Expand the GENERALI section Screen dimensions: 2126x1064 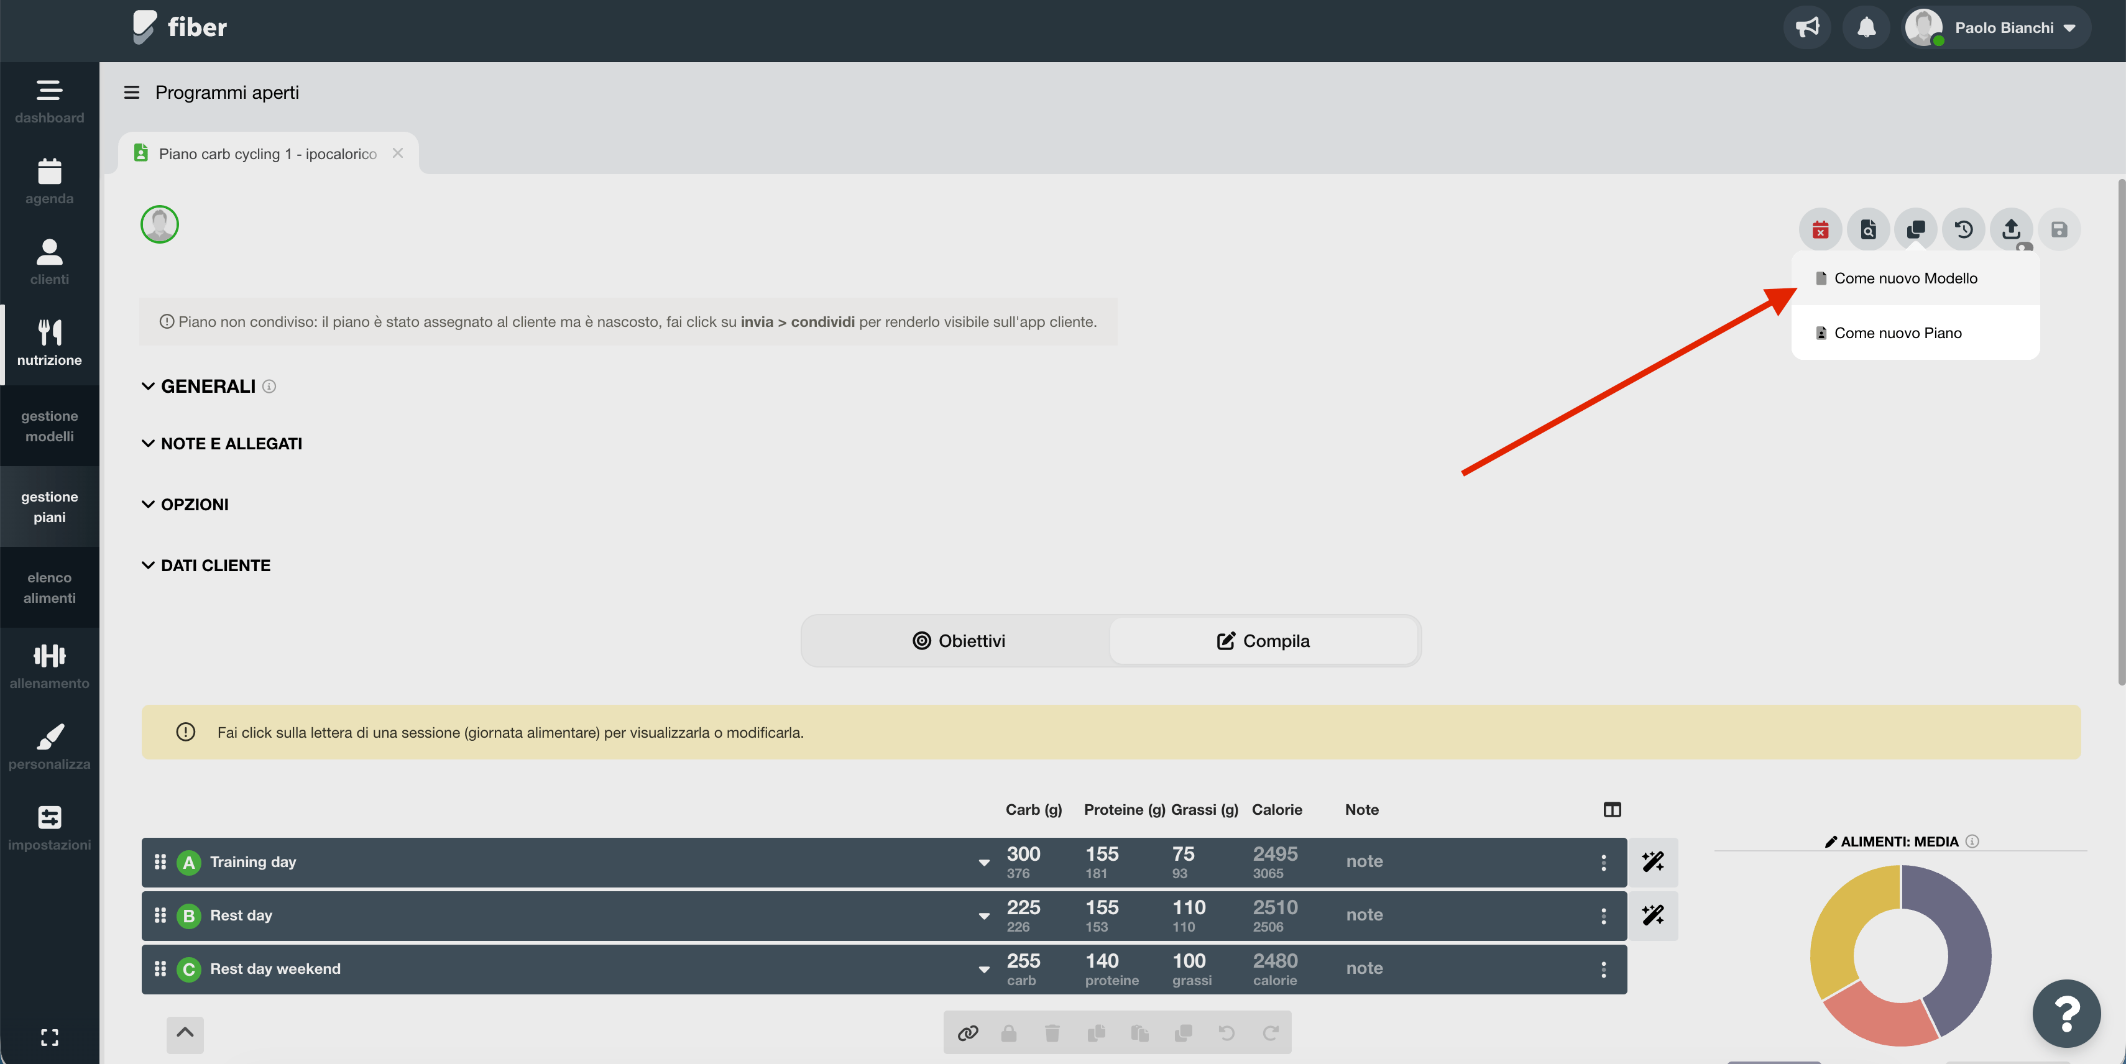[198, 386]
